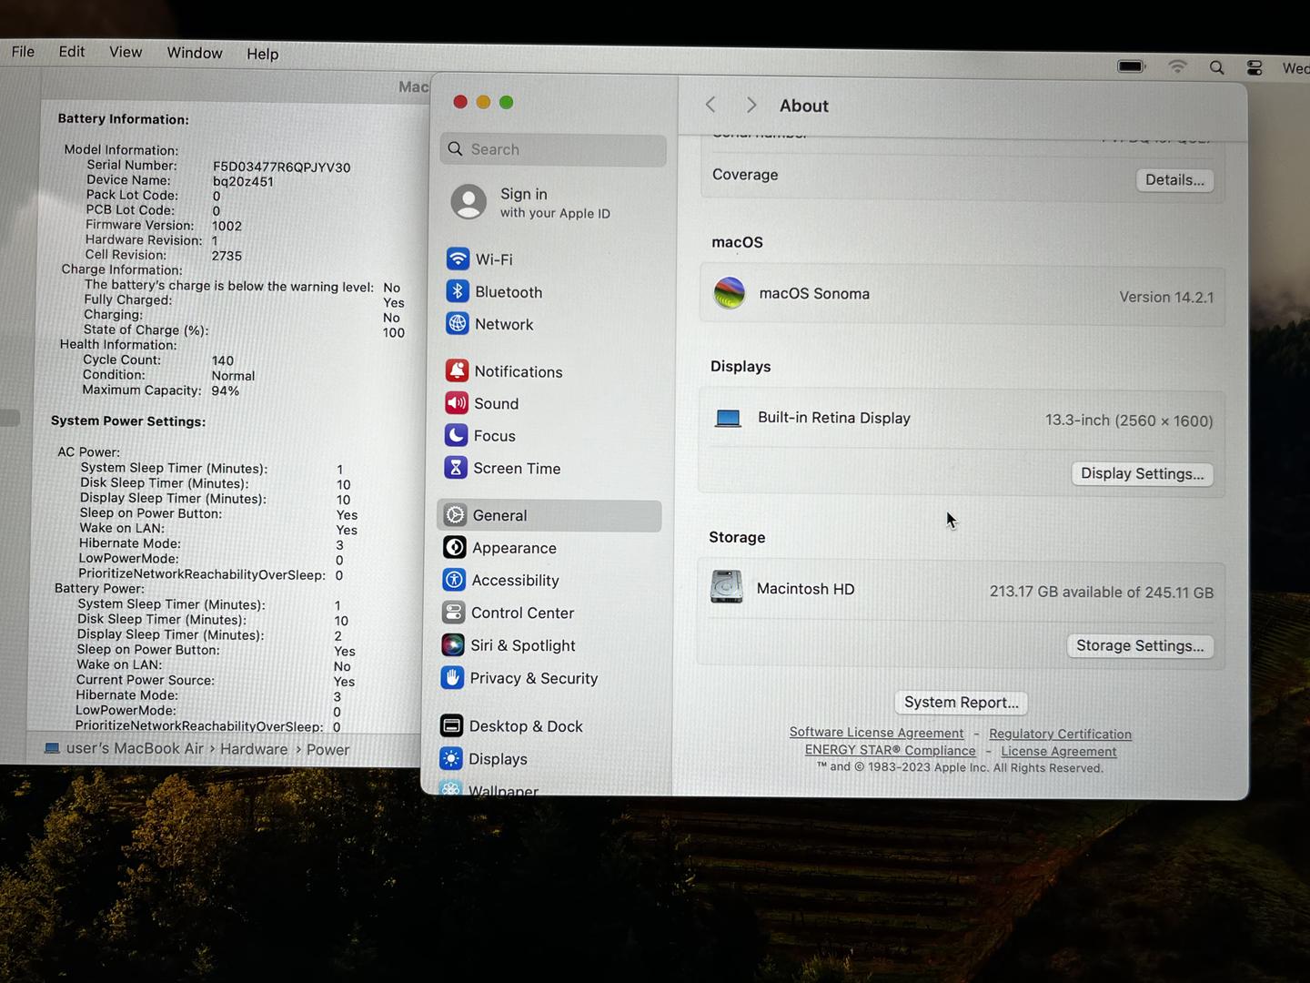
Task: Click the System Power Settings heading
Action: click(128, 421)
